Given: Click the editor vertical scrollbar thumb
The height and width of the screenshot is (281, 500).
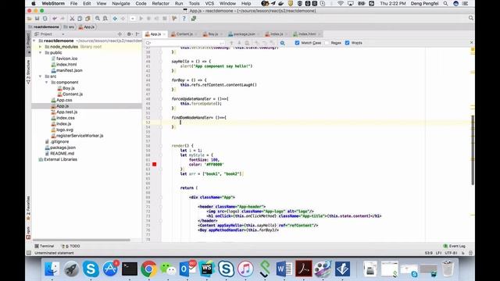Looking at the screenshot, I should click(x=473, y=150).
